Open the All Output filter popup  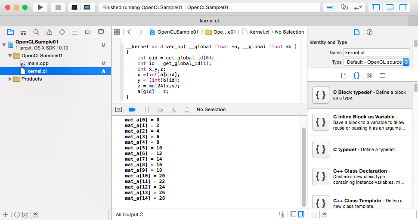129,214
